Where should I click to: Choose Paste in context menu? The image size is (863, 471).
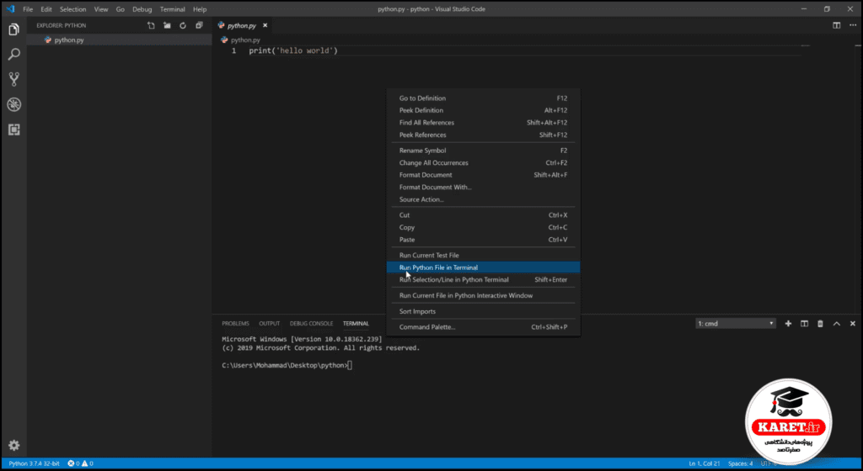pos(483,240)
